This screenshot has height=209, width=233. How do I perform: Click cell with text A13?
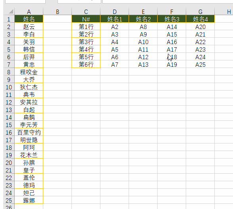(143, 64)
